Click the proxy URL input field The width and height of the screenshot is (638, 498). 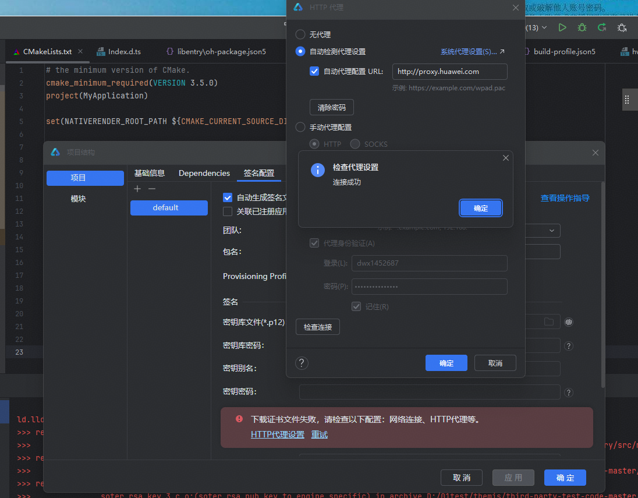pyautogui.click(x=449, y=72)
